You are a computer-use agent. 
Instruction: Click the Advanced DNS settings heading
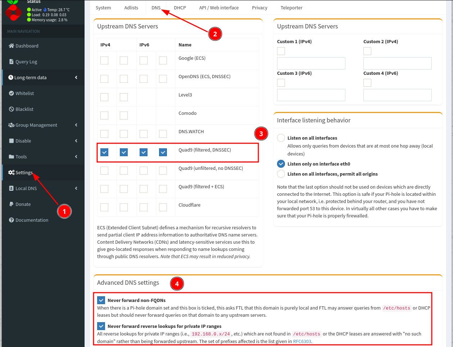click(128, 283)
